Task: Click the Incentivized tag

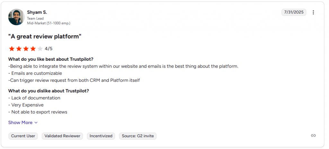Action: 101,136
